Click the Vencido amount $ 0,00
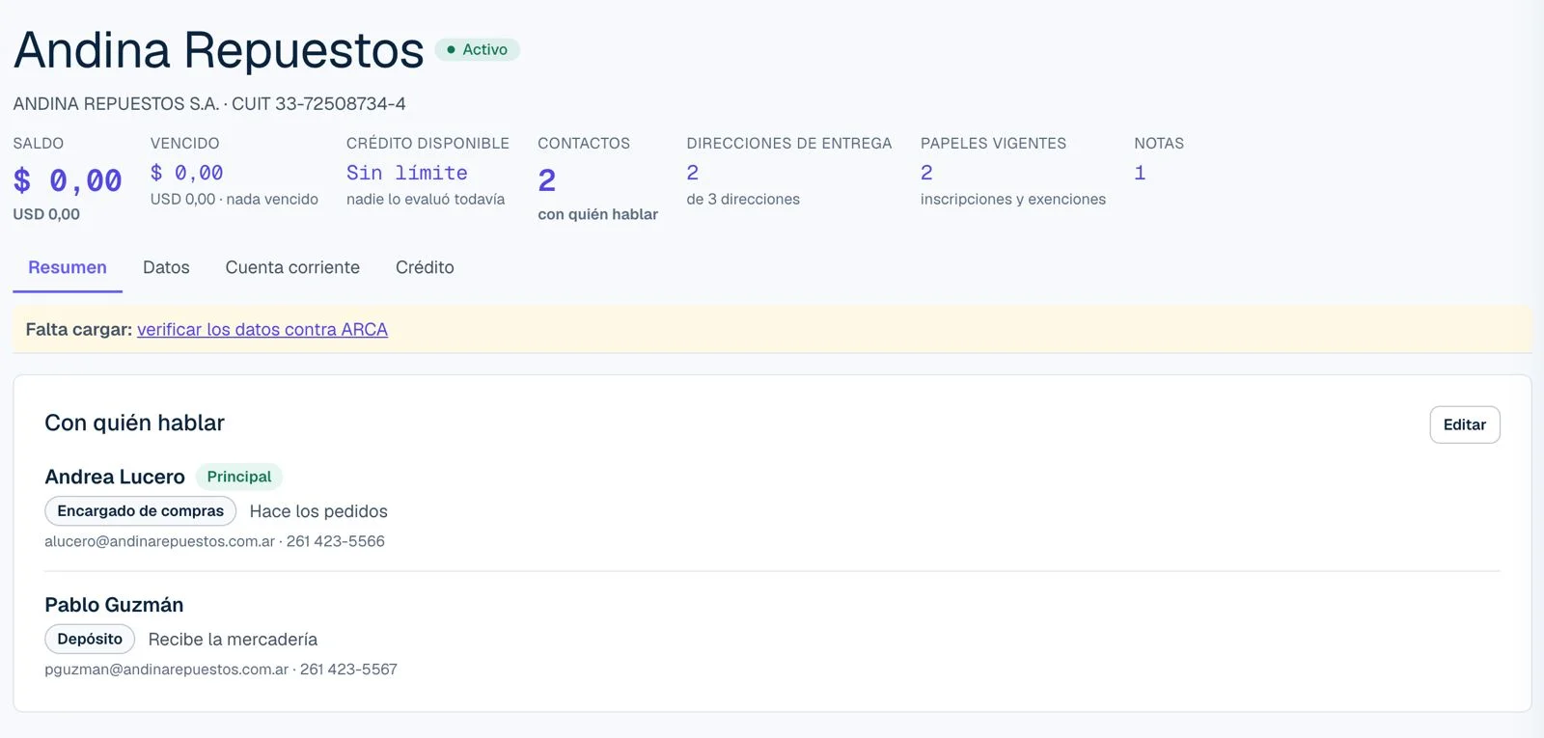The image size is (1544, 738). (187, 173)
